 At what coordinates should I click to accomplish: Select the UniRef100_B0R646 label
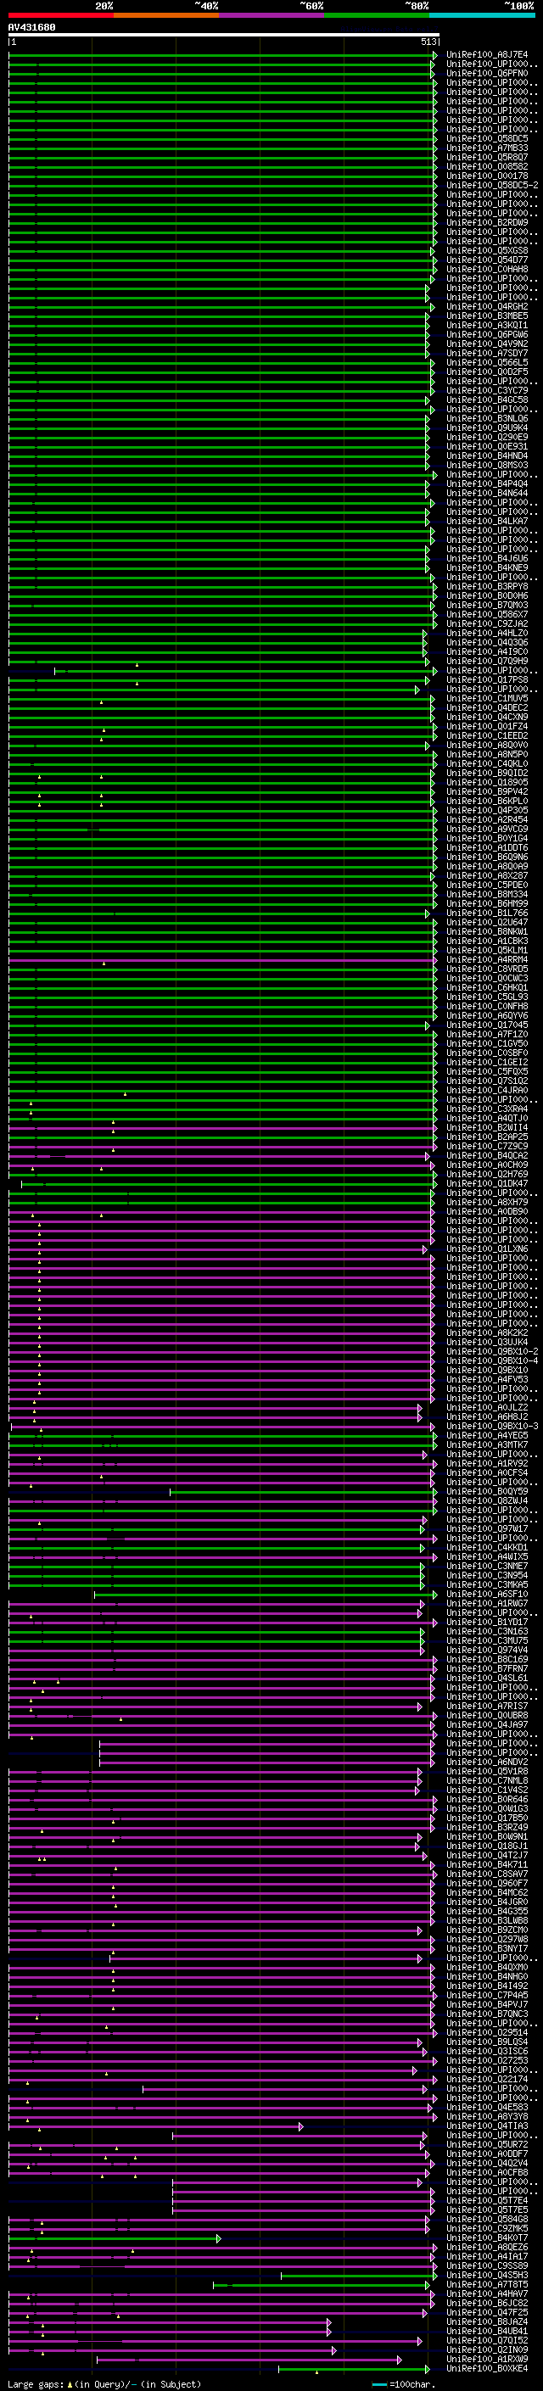tap(486, 1799)
